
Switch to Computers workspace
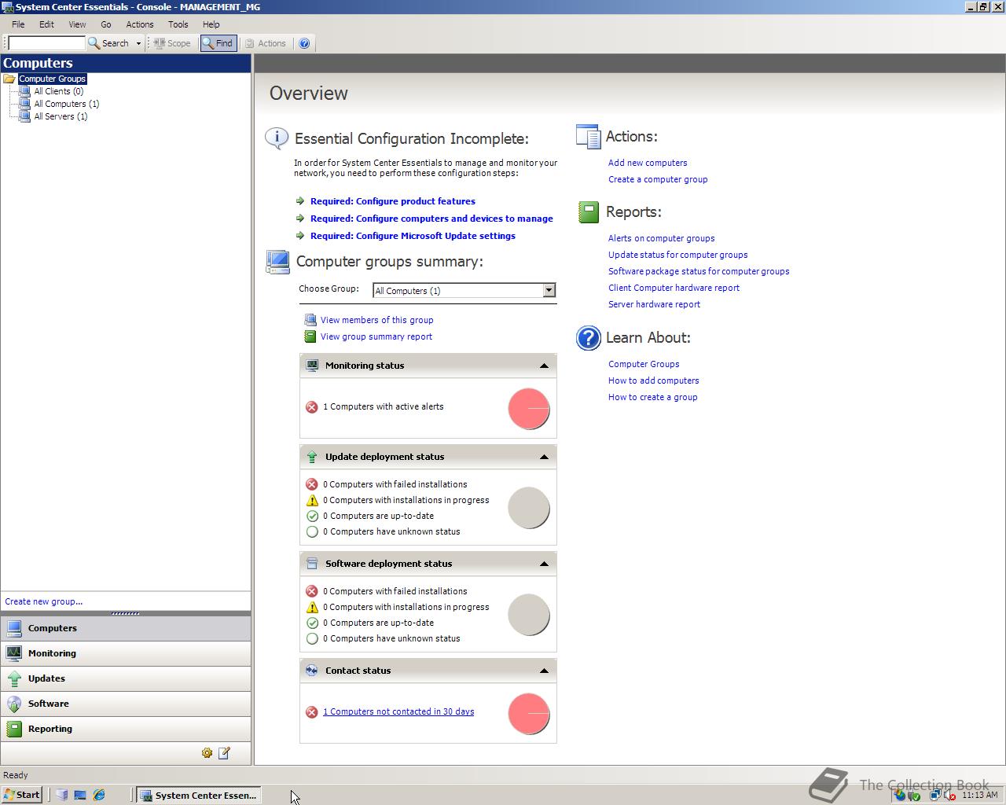click(126, 628)
